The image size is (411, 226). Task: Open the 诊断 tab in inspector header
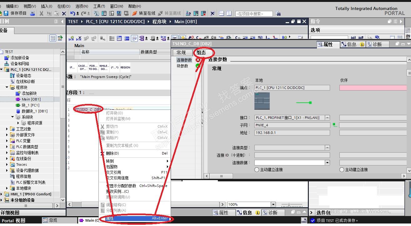[x=377, y=44]
